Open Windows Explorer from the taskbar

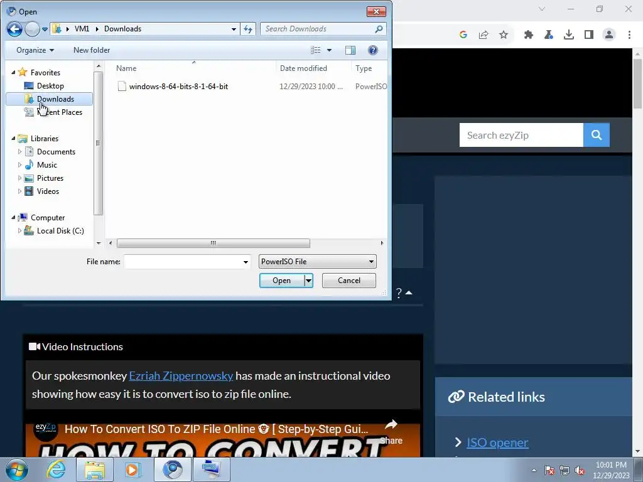(x=95, y=469)
